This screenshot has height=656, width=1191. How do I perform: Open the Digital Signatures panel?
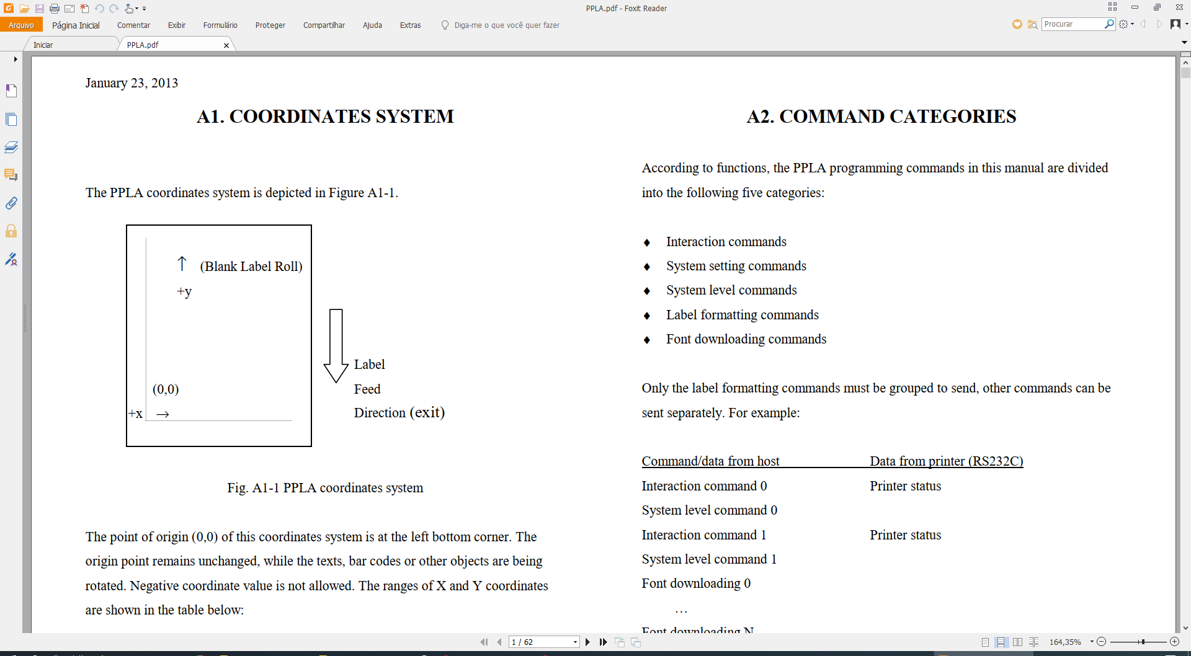click(11, 259)
